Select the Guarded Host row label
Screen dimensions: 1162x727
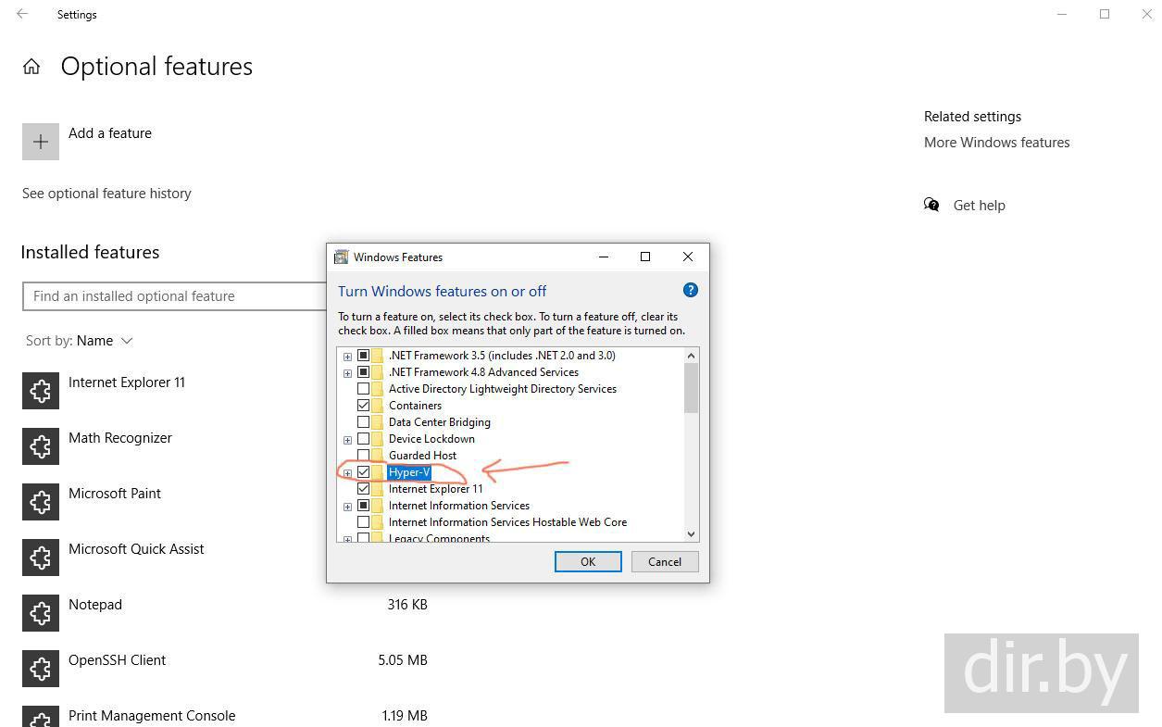pyautogui.click(x=422, y=456)
